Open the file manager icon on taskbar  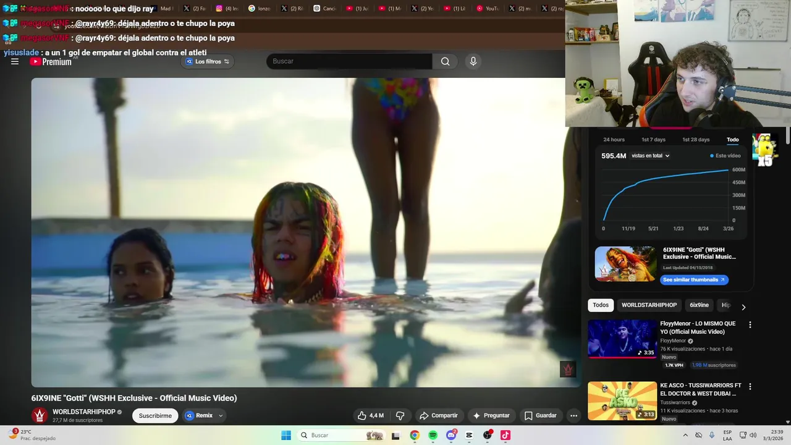point(395,435)
